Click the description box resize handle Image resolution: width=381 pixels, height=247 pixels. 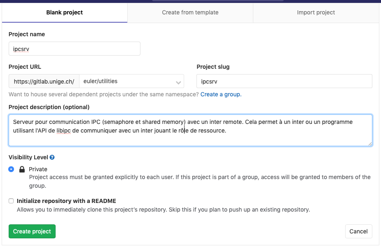point(370,143)
